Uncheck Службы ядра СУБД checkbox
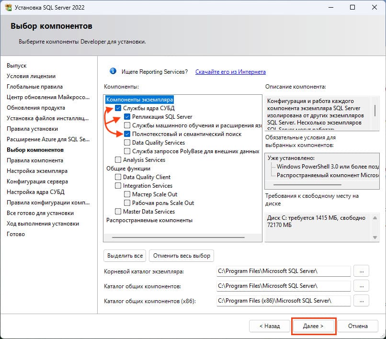 coord(118,108)
